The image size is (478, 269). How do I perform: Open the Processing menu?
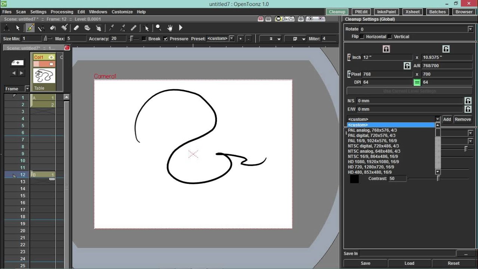[x=62, y=12]
